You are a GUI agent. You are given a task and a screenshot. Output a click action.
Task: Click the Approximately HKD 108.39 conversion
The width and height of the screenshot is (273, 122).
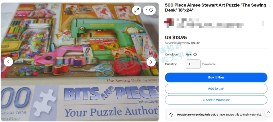point(182,43)
